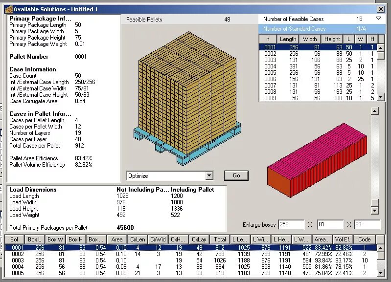Click the Sol column header
This screenshot has width=391, height=282.
(14, 239)
